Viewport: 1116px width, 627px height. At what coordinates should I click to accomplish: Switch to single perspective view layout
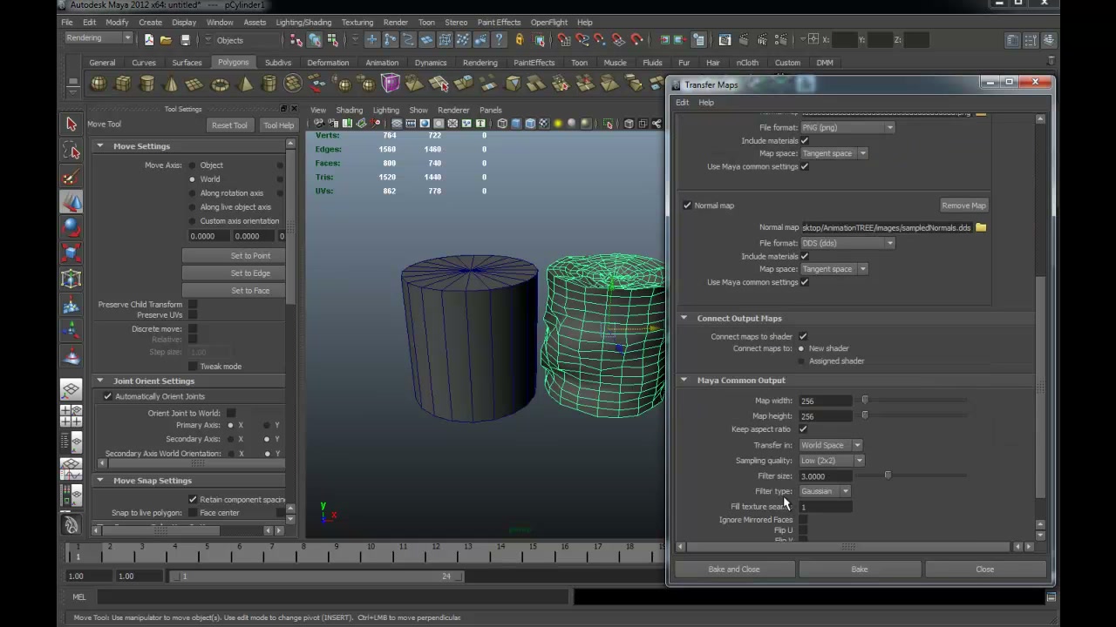tap(71, 391)
